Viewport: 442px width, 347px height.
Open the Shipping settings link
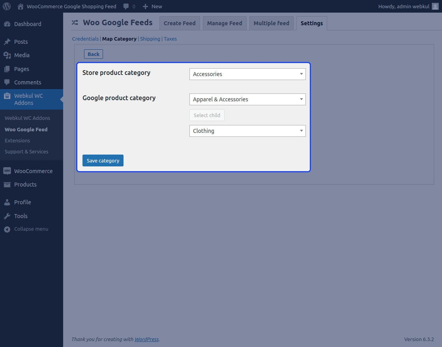150,39
